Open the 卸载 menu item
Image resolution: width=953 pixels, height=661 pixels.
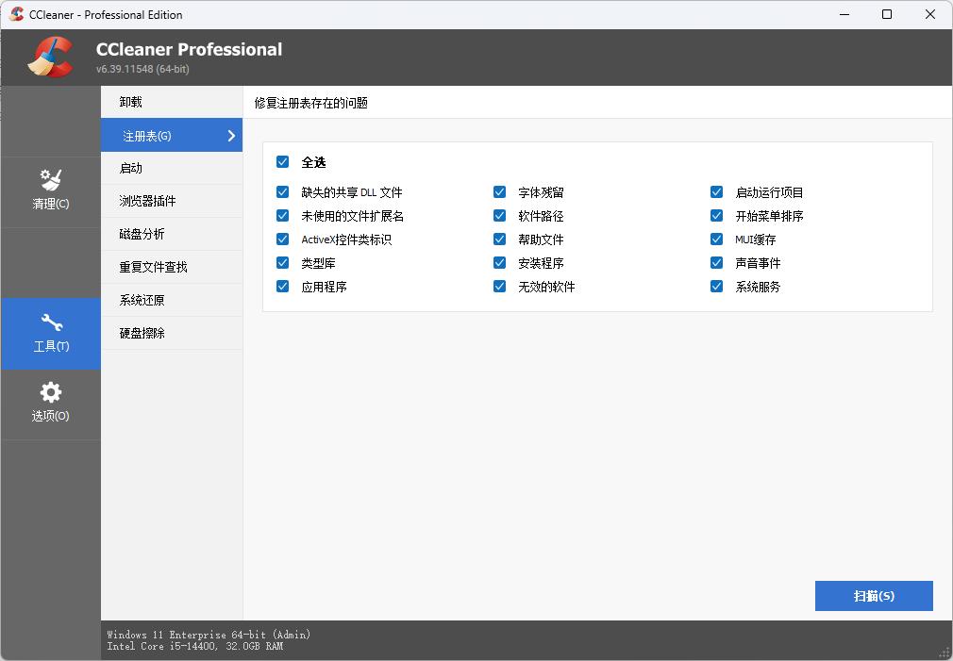130,102
